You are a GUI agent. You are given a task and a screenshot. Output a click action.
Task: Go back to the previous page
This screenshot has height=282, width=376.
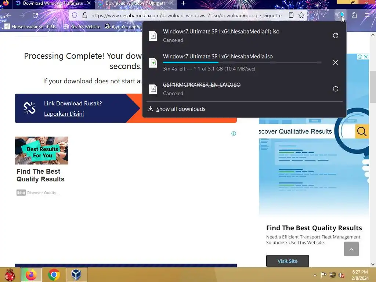[x=9, y=15]
